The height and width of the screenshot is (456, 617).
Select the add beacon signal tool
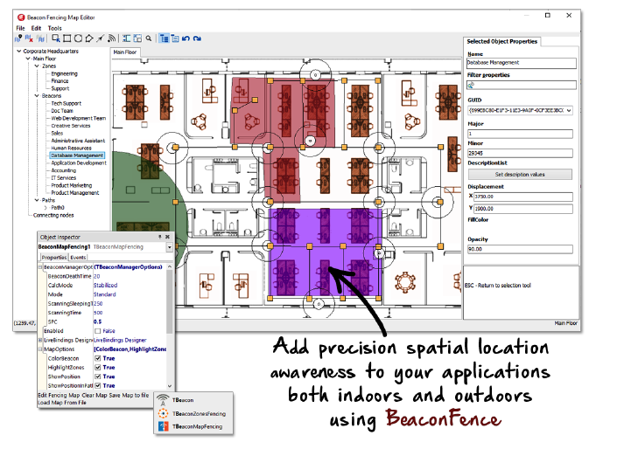point(112,38)
